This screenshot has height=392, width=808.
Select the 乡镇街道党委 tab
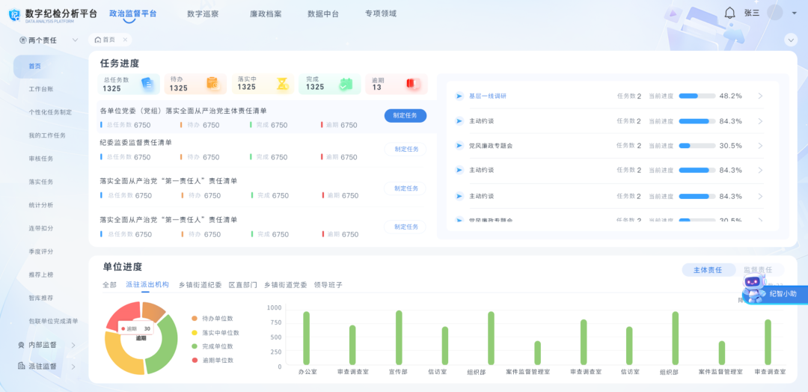pyautogui.click(x=286, y=285)
